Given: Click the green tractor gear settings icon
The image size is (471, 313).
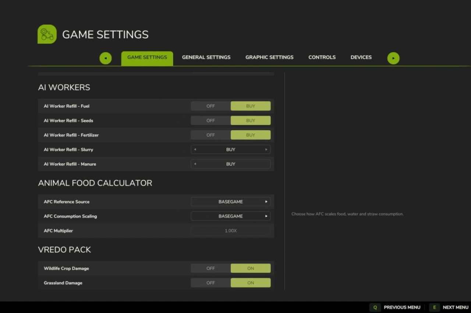Looking at the screenshot, I should [47, 34].
